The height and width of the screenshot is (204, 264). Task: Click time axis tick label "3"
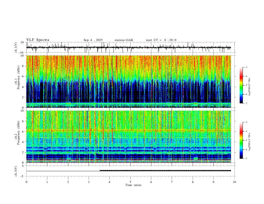[x=89, y=182]
